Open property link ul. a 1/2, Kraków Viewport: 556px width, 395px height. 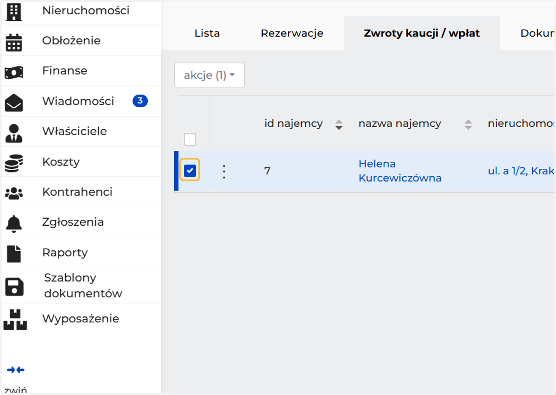522,171
